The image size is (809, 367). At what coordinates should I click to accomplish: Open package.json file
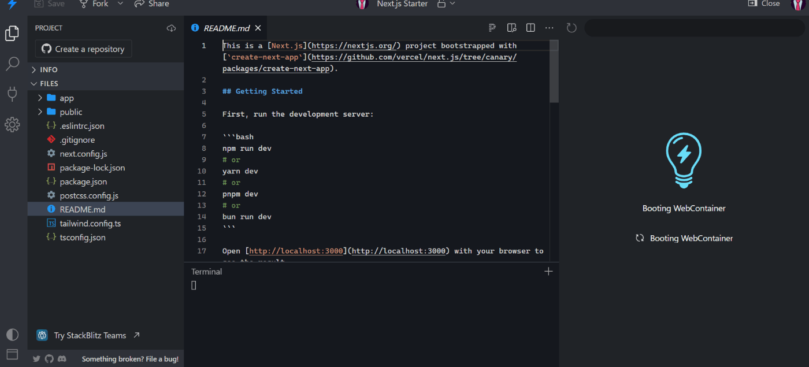[x=106, y=181]
